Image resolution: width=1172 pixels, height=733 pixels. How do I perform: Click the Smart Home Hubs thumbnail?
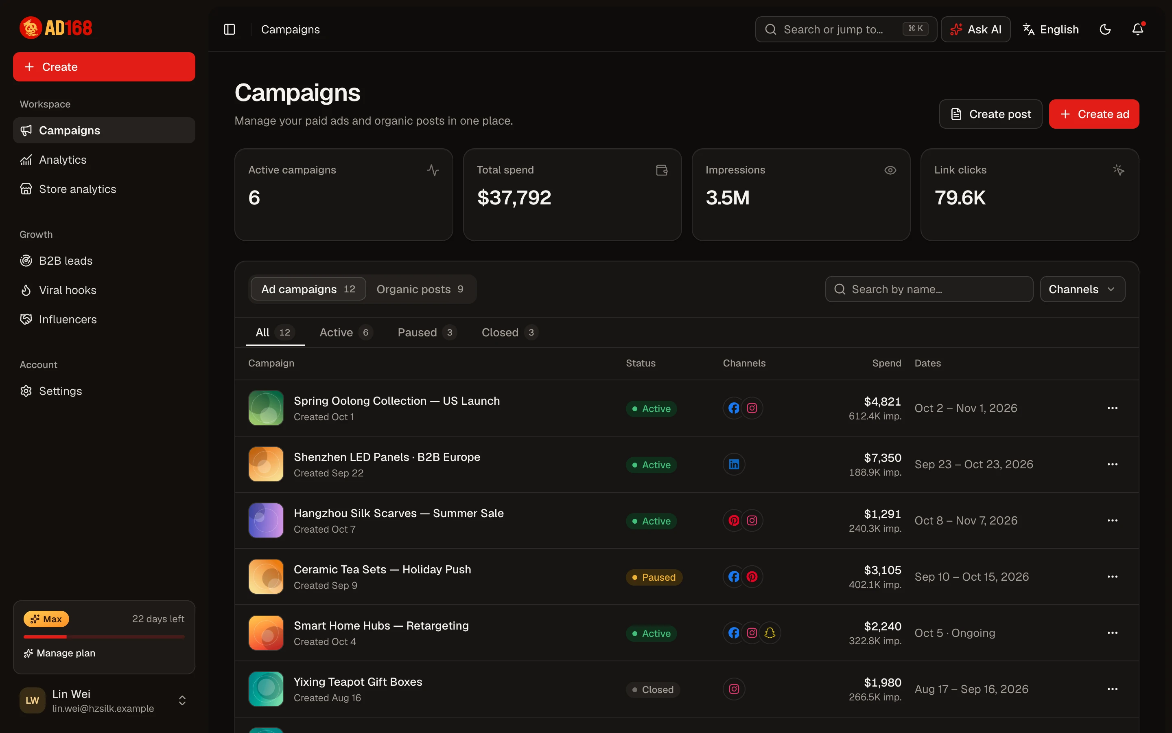(266, 633)
